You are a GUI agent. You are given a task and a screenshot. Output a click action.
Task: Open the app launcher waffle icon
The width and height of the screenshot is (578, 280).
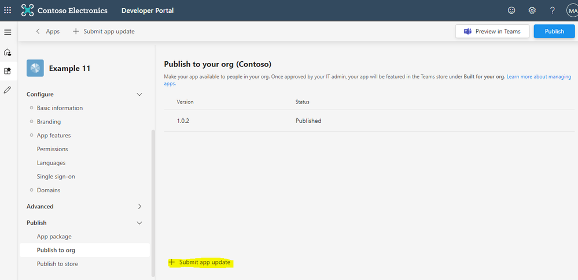click(8, 10)
